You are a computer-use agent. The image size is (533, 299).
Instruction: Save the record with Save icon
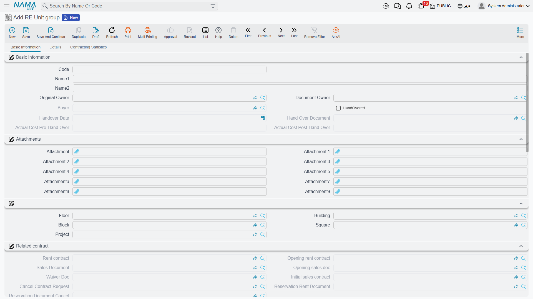[26, 32]
